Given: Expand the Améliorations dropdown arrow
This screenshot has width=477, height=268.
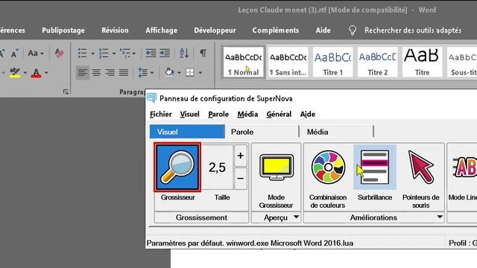Looking at the screenshot, I should pyautogui.click(x=440, y=217).
